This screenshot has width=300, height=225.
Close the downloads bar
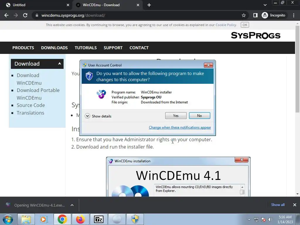[295, 205]
